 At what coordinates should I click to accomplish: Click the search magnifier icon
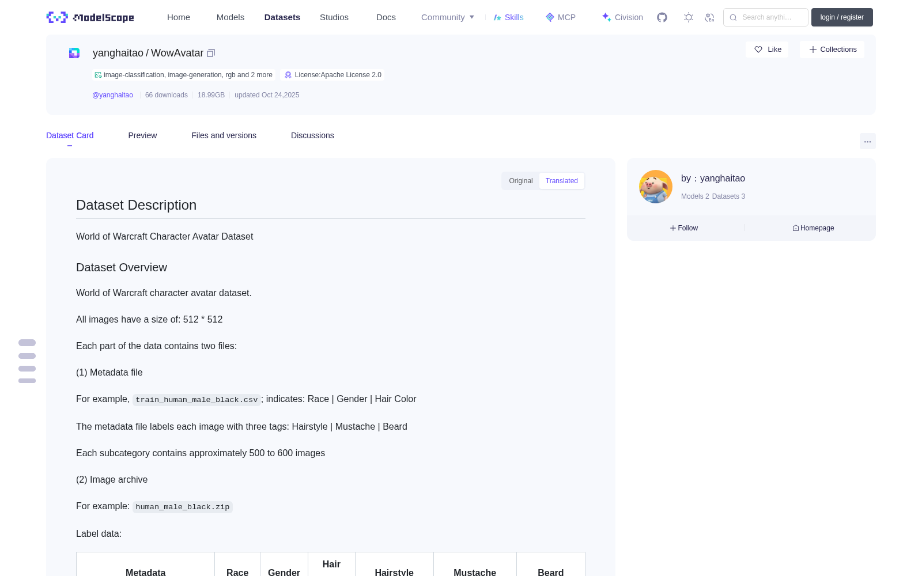point(733,17)
